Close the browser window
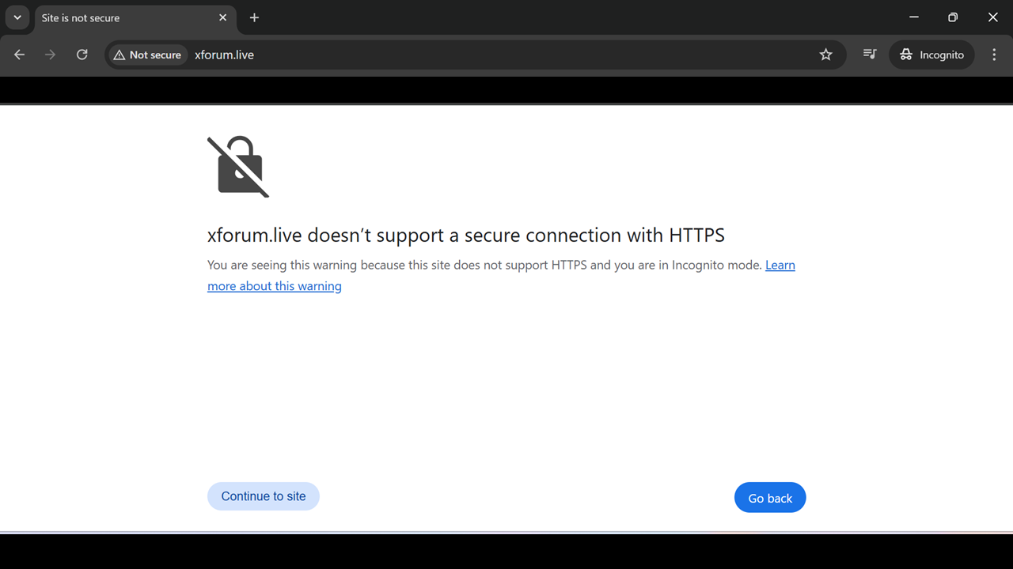 (992, 17)
